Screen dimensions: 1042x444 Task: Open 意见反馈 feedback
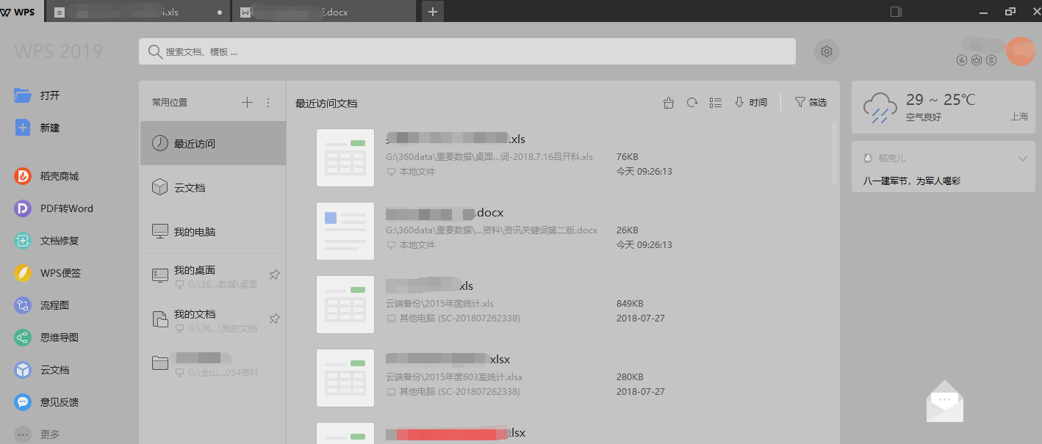point(46,402)
